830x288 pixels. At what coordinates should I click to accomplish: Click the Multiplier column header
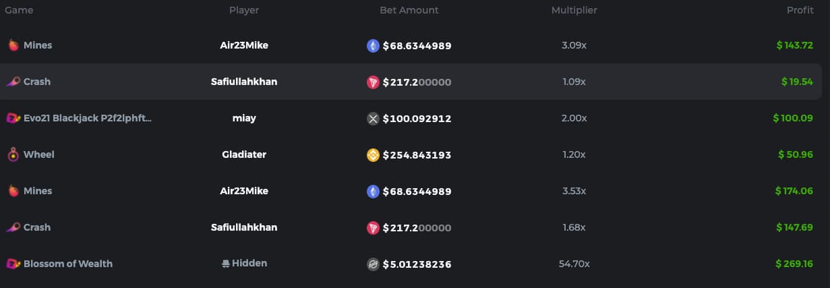coord(574,10)
